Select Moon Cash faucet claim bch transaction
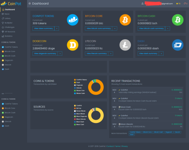Image resolution: width=189 pixels, height=150 pixels. click(147, 108)
